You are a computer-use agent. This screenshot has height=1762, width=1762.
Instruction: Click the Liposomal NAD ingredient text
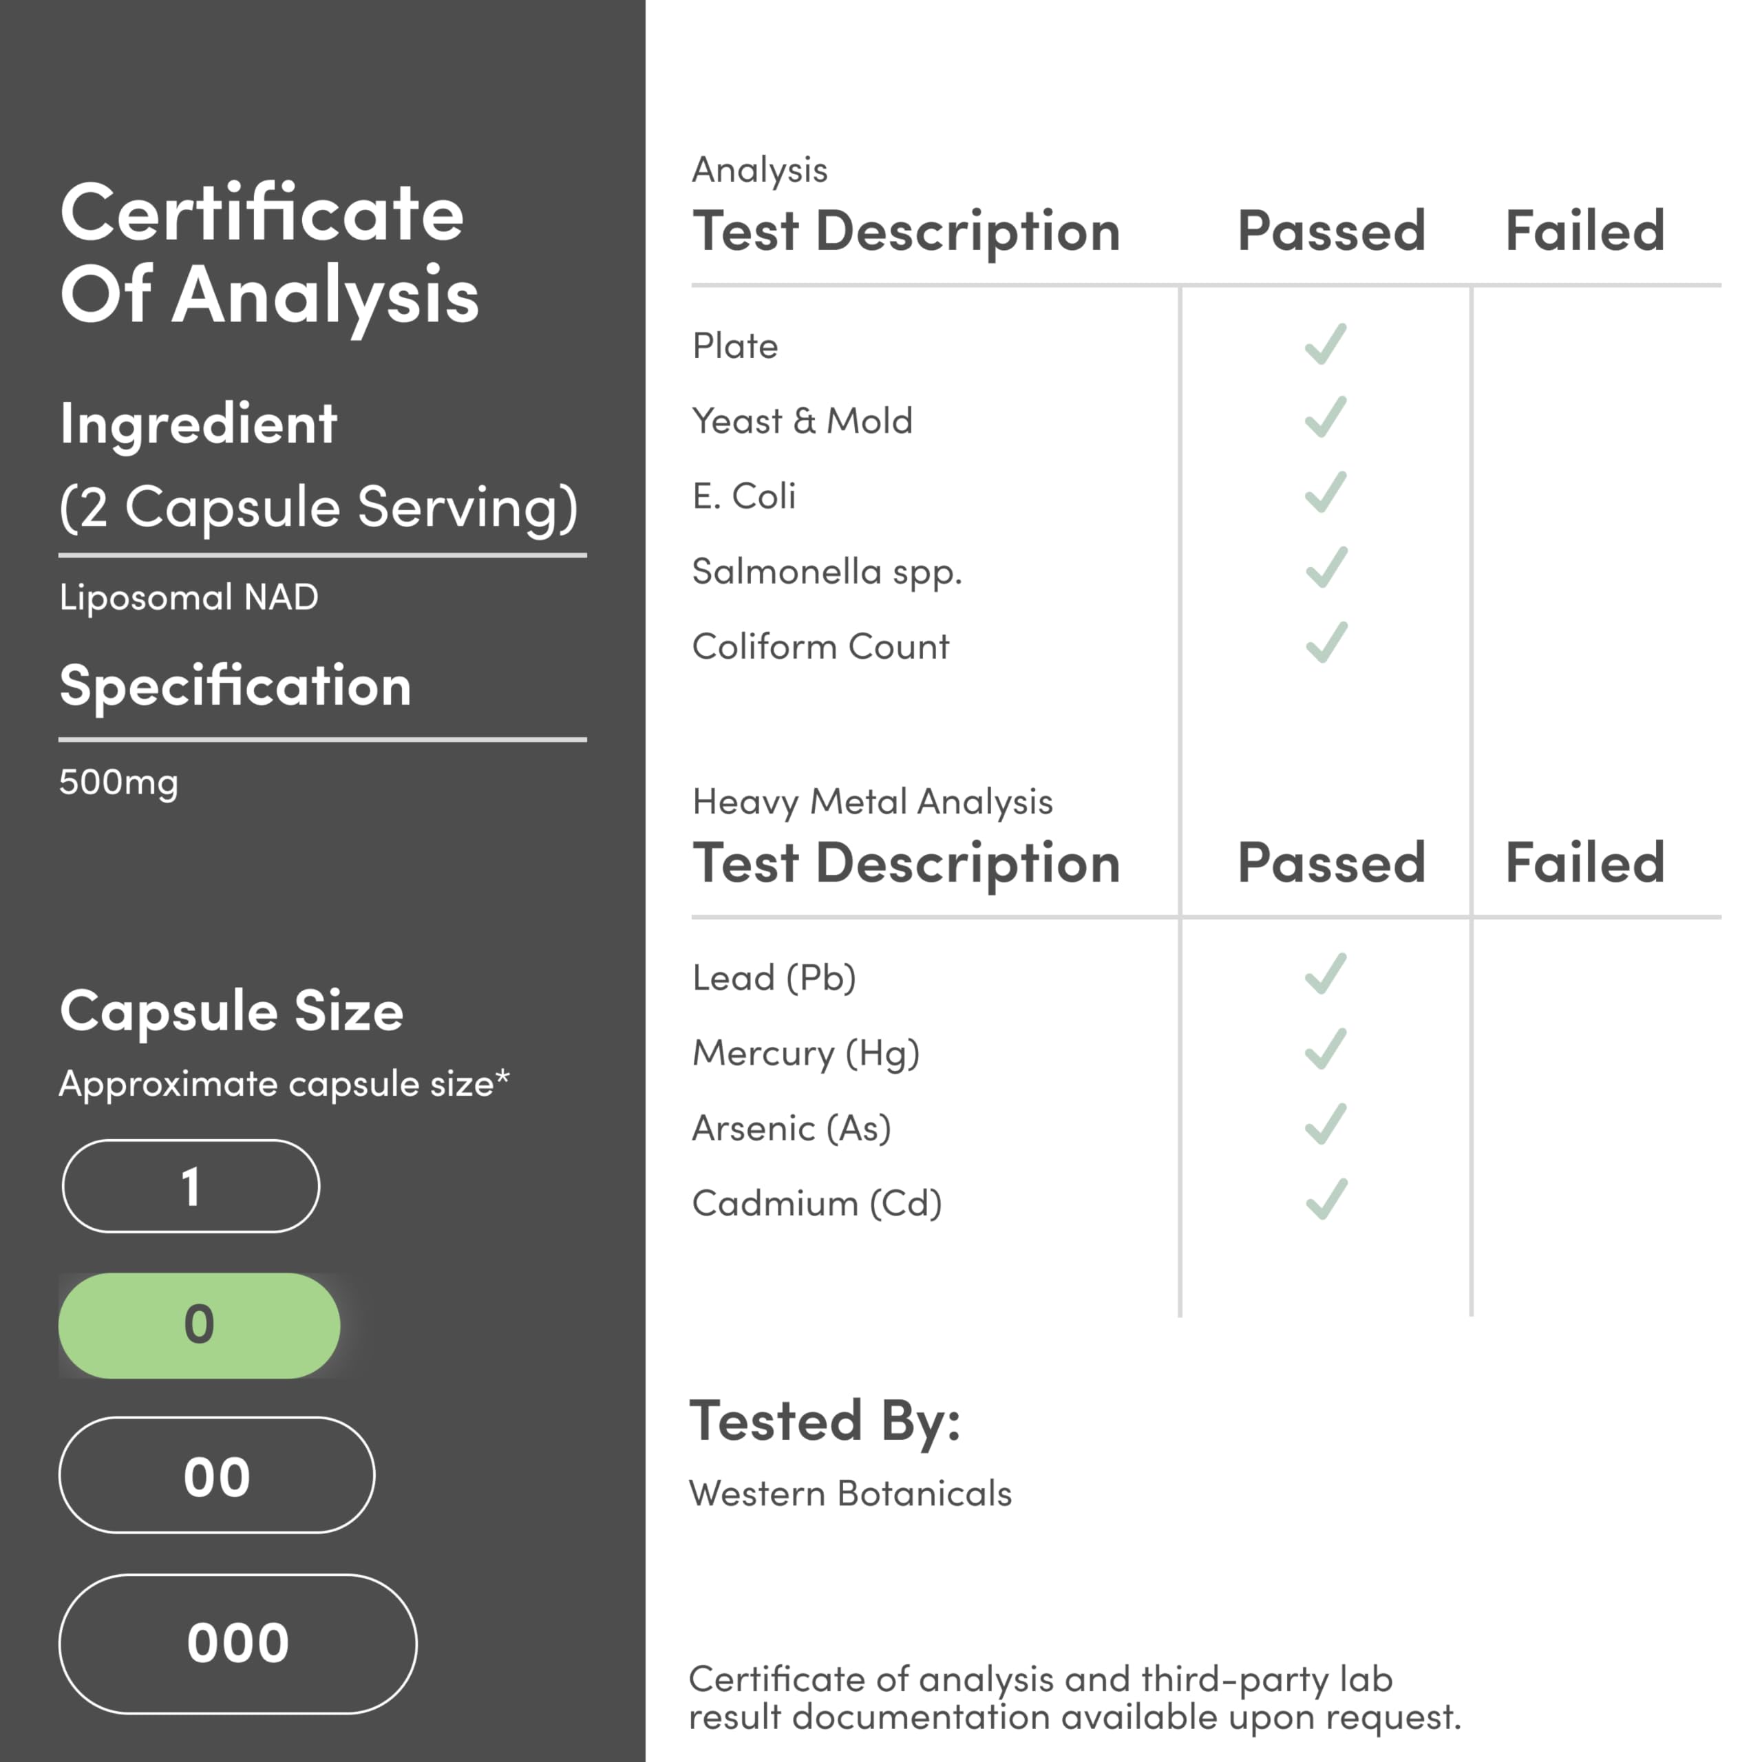[189, 597]
